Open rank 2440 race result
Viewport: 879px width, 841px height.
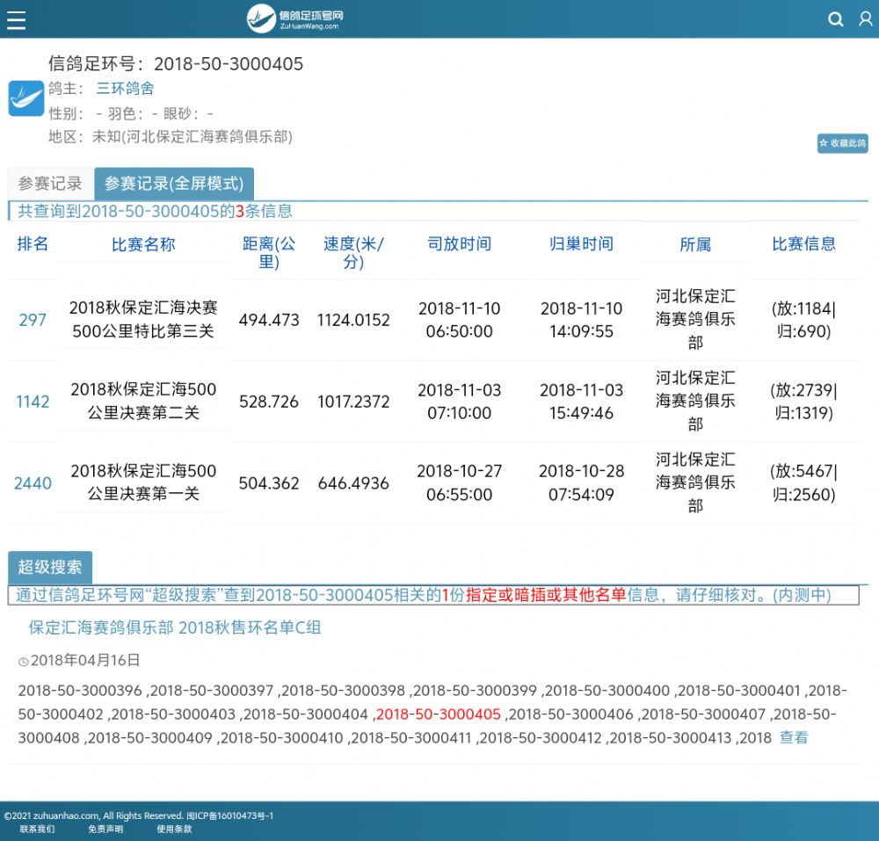pyautogui.click(x=33, y=483)
